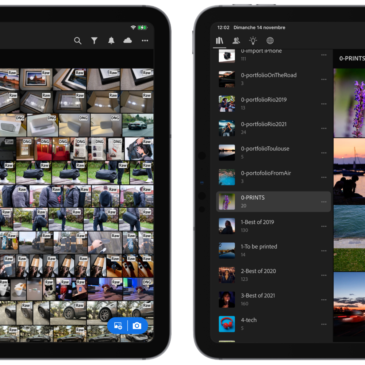Open the grey sports car on road photo
This screenshot has height=365, width=365.
point(138,125)
